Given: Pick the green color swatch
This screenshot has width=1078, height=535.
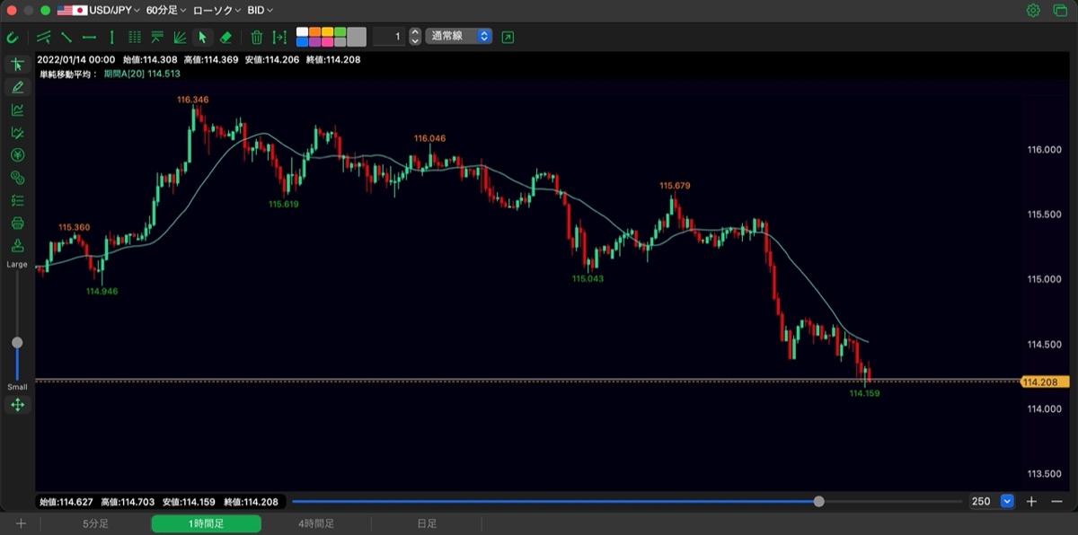Looking at the screenshot, I should 340,32.
